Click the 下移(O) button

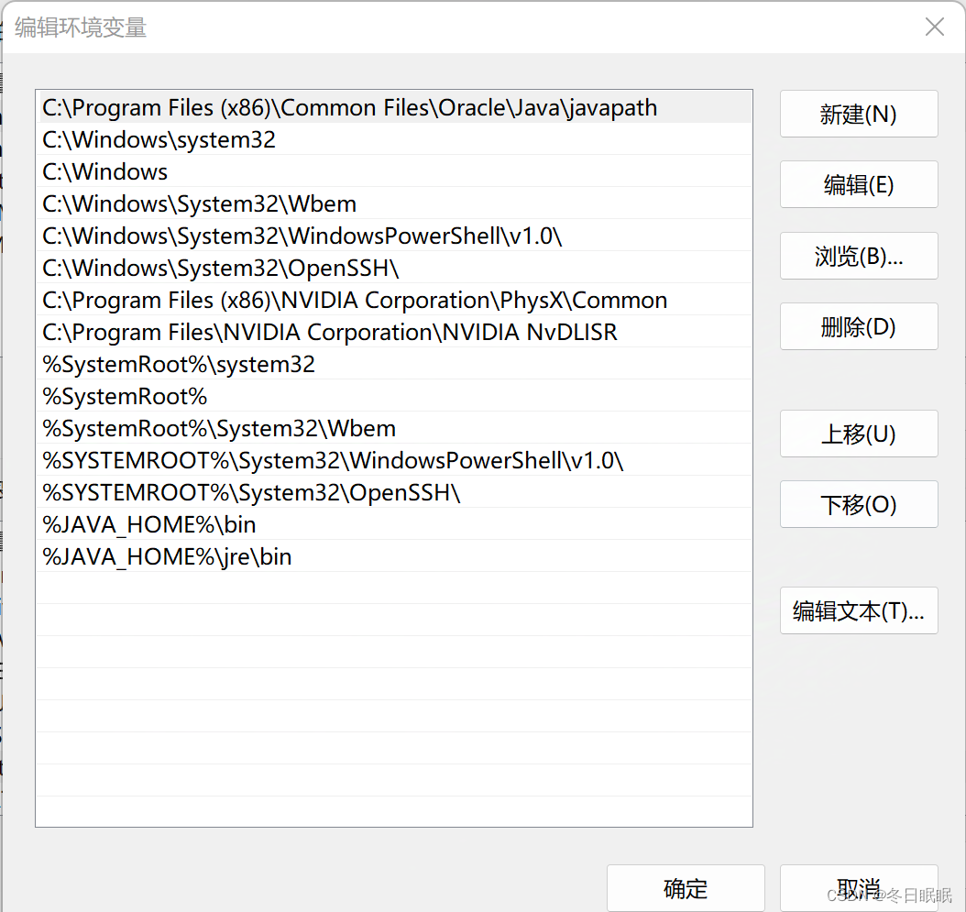point(858,504)
